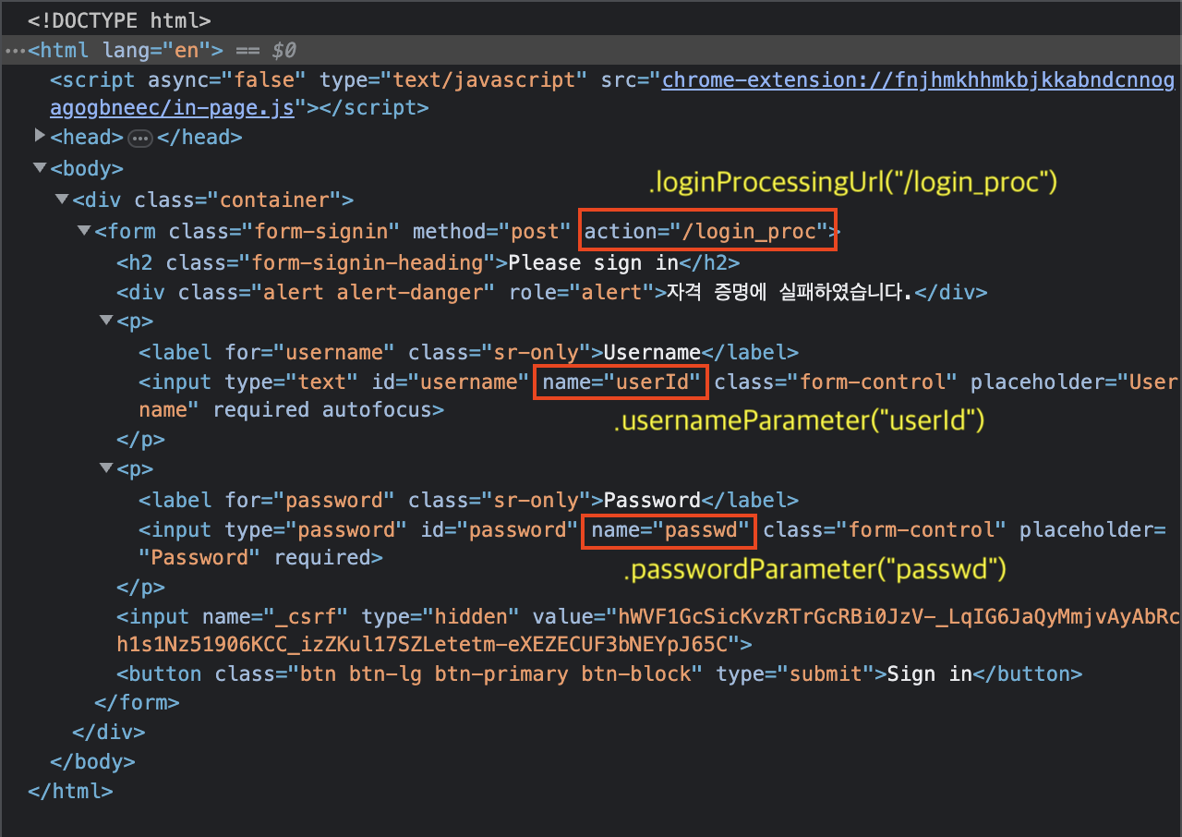Click the name="userId" attribute on the input

click(x=621, y=382)
